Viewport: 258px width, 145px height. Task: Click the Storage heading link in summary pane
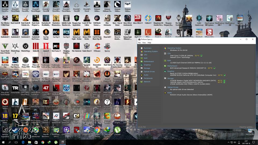coord(170,78)
